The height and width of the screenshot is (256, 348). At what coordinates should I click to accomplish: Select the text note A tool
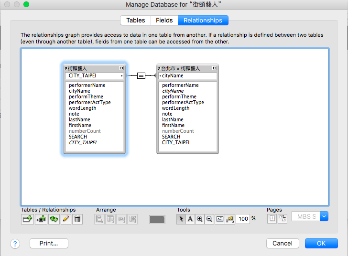190,219
